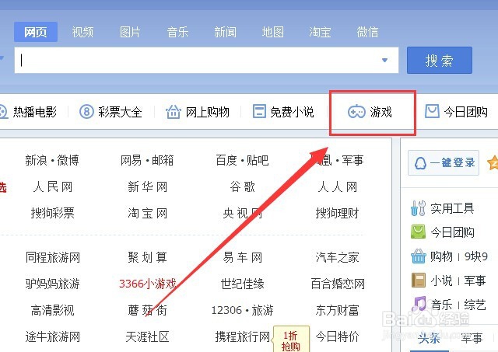Select the 免费小说 book icon

259,112
